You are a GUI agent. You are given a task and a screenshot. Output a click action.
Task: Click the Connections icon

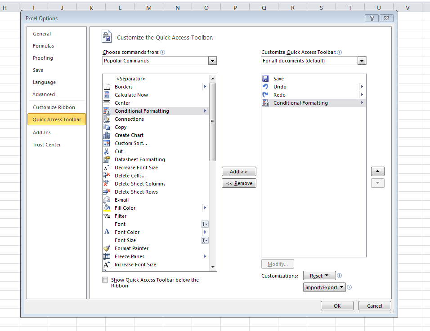[107, 119]
